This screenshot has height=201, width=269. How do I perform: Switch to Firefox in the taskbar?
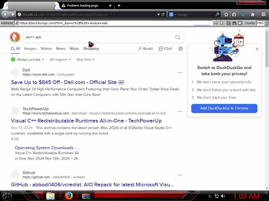click(x=69, y=196)
